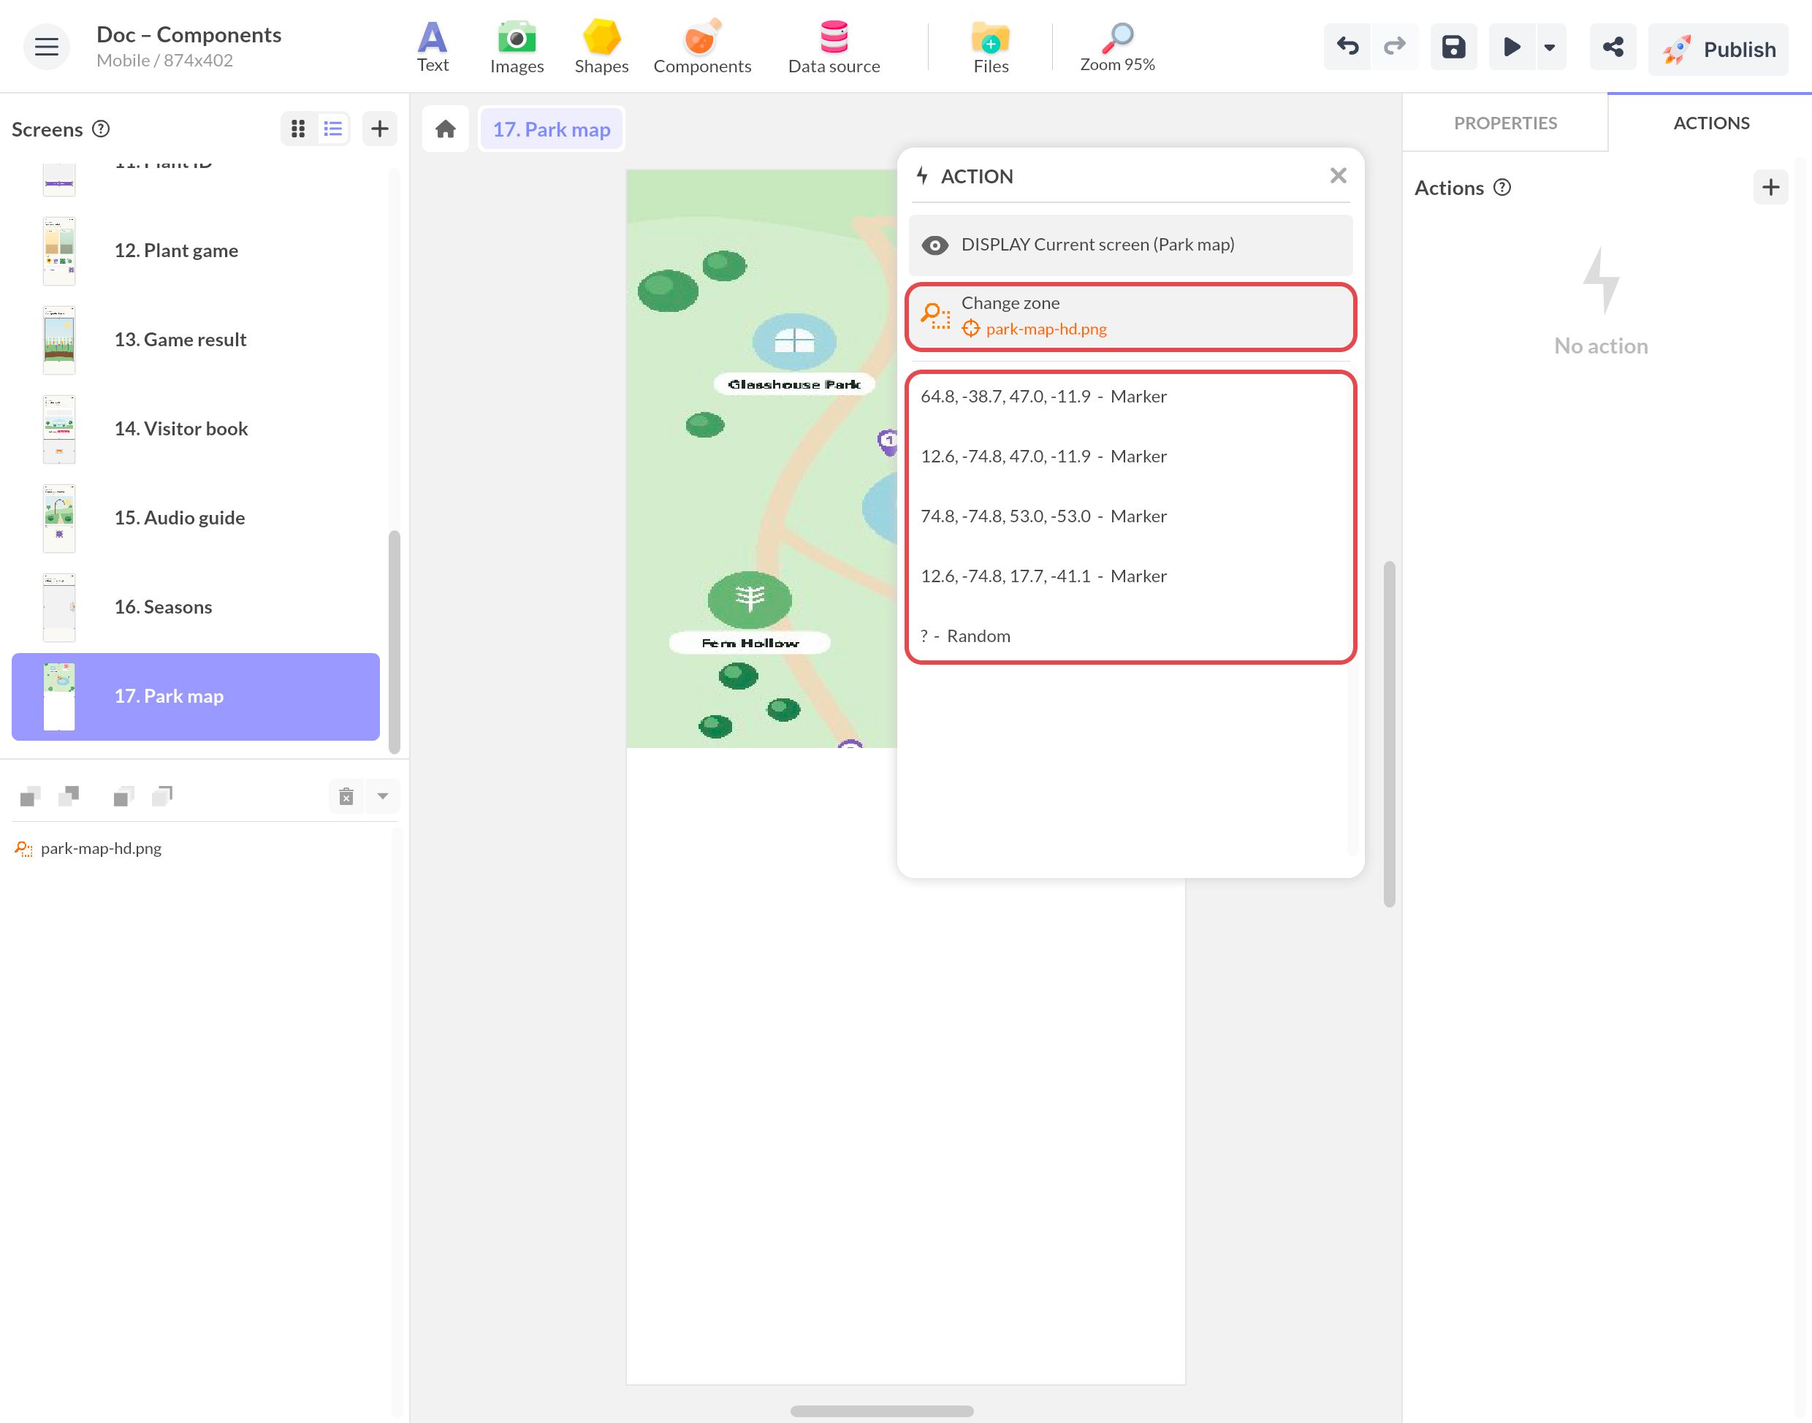The height and width of the screenshot is (1423, 1812).
Task: Open the Components tool
Action: click(x=701, y=47)
